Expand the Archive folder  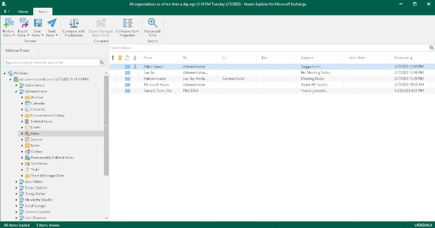tap(22, 97)
